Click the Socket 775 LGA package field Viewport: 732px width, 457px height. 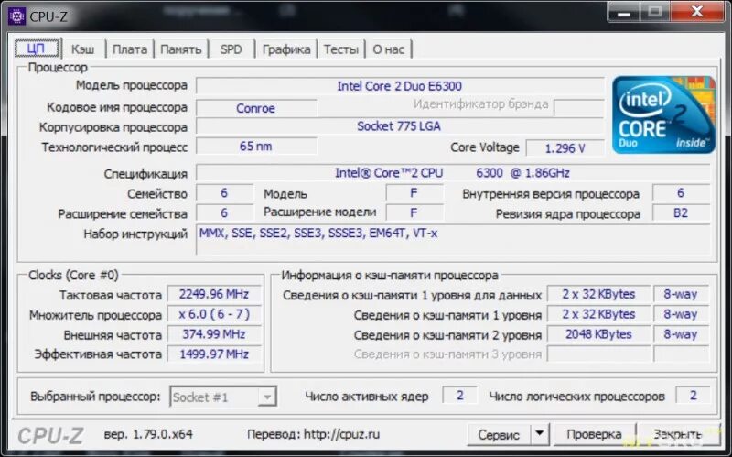pyautogui.click(x=400, y=126)
